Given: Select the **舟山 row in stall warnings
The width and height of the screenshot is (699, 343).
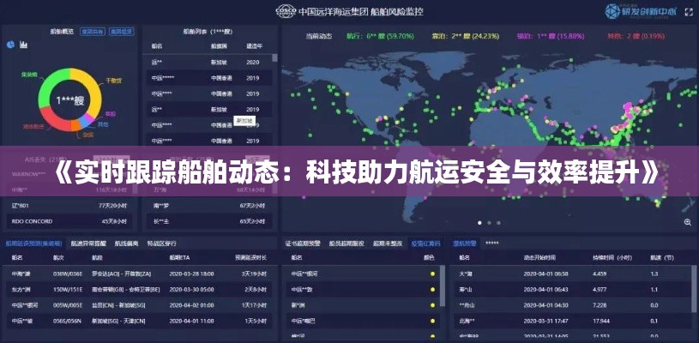Looking at the screenshot, I should [x=574, y=305].
